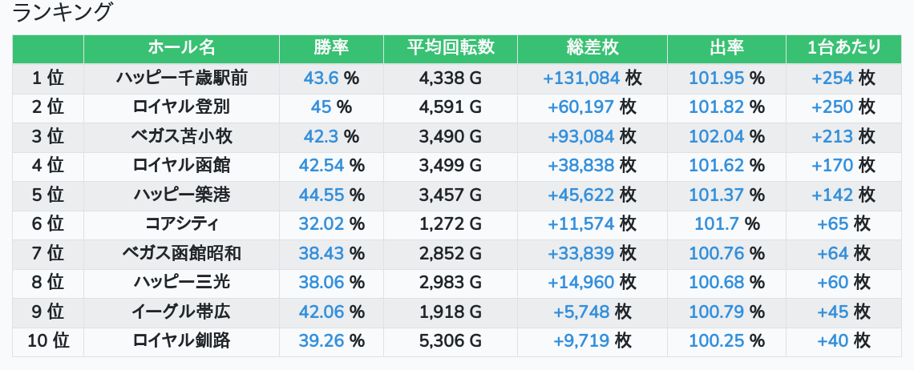The height and width of the screenshot is (370, 914).
Task: Click the 出率 column header
Action: tap(726, 48)
